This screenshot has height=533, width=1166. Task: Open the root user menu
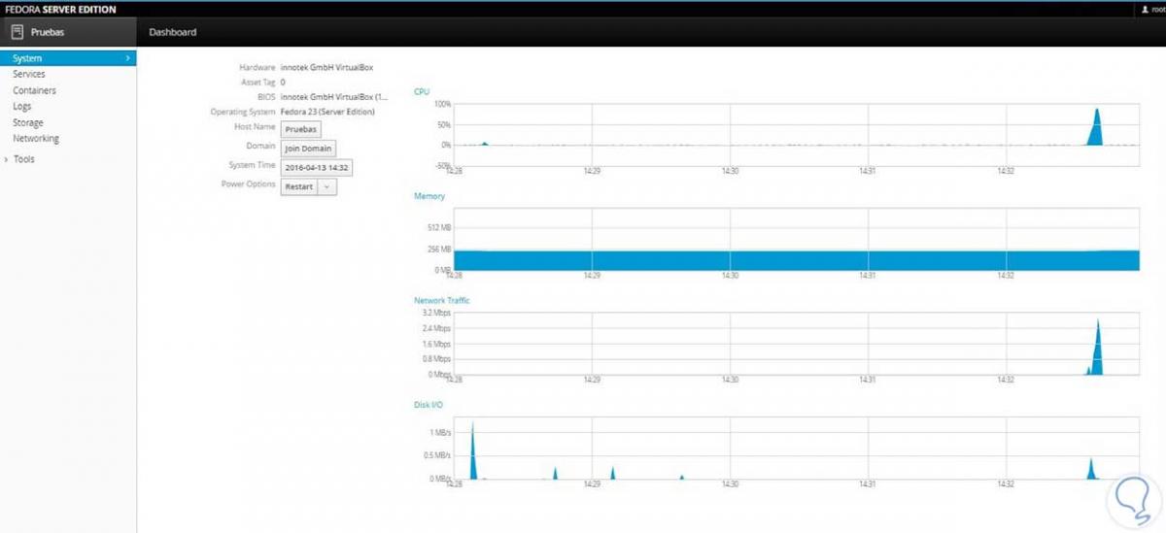click(x=1152, y=9)
